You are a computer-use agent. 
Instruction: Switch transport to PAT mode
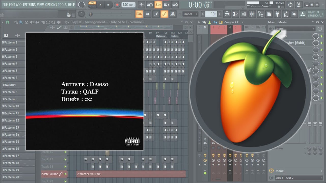92,3
